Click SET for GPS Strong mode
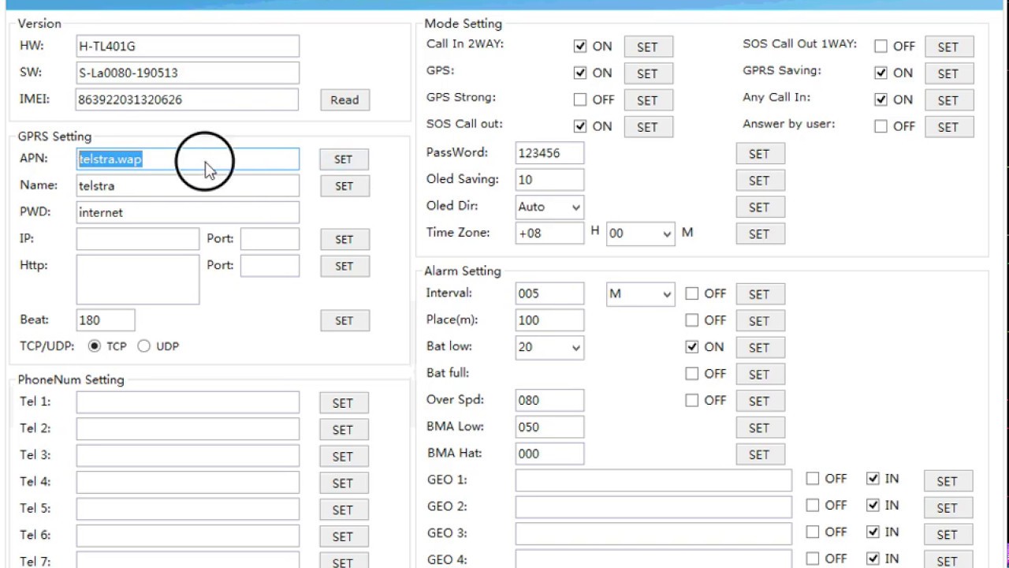 pos(648,101)
